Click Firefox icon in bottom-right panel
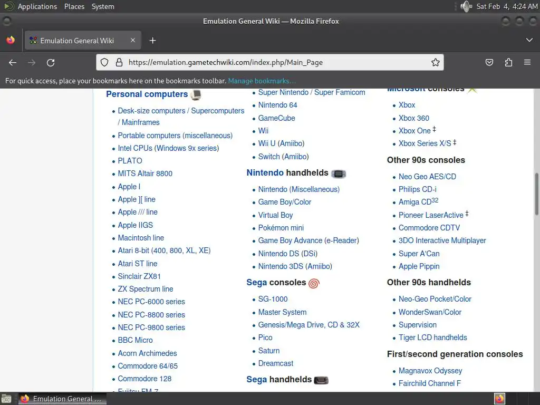 coord(499,399)
